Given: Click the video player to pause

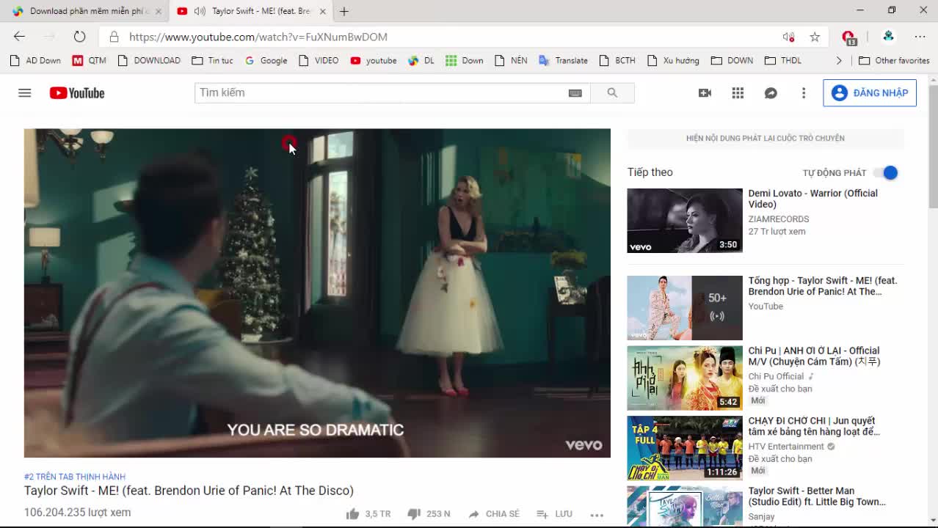Looking at the screenshot, I should tap(317, 293).
